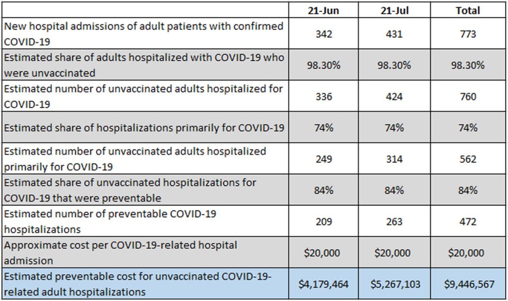Image resolution: width=508 pixels, height=301 pixels.
Task: Select the 84% cell under 21-Jul
Action: pos(394,190)
